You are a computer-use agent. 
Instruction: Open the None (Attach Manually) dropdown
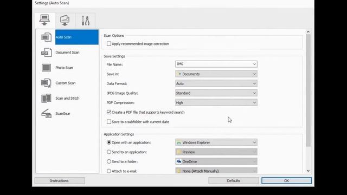(216, 171)
